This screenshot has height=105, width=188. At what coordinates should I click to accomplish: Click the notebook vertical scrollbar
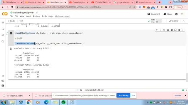tap(187, 78)
